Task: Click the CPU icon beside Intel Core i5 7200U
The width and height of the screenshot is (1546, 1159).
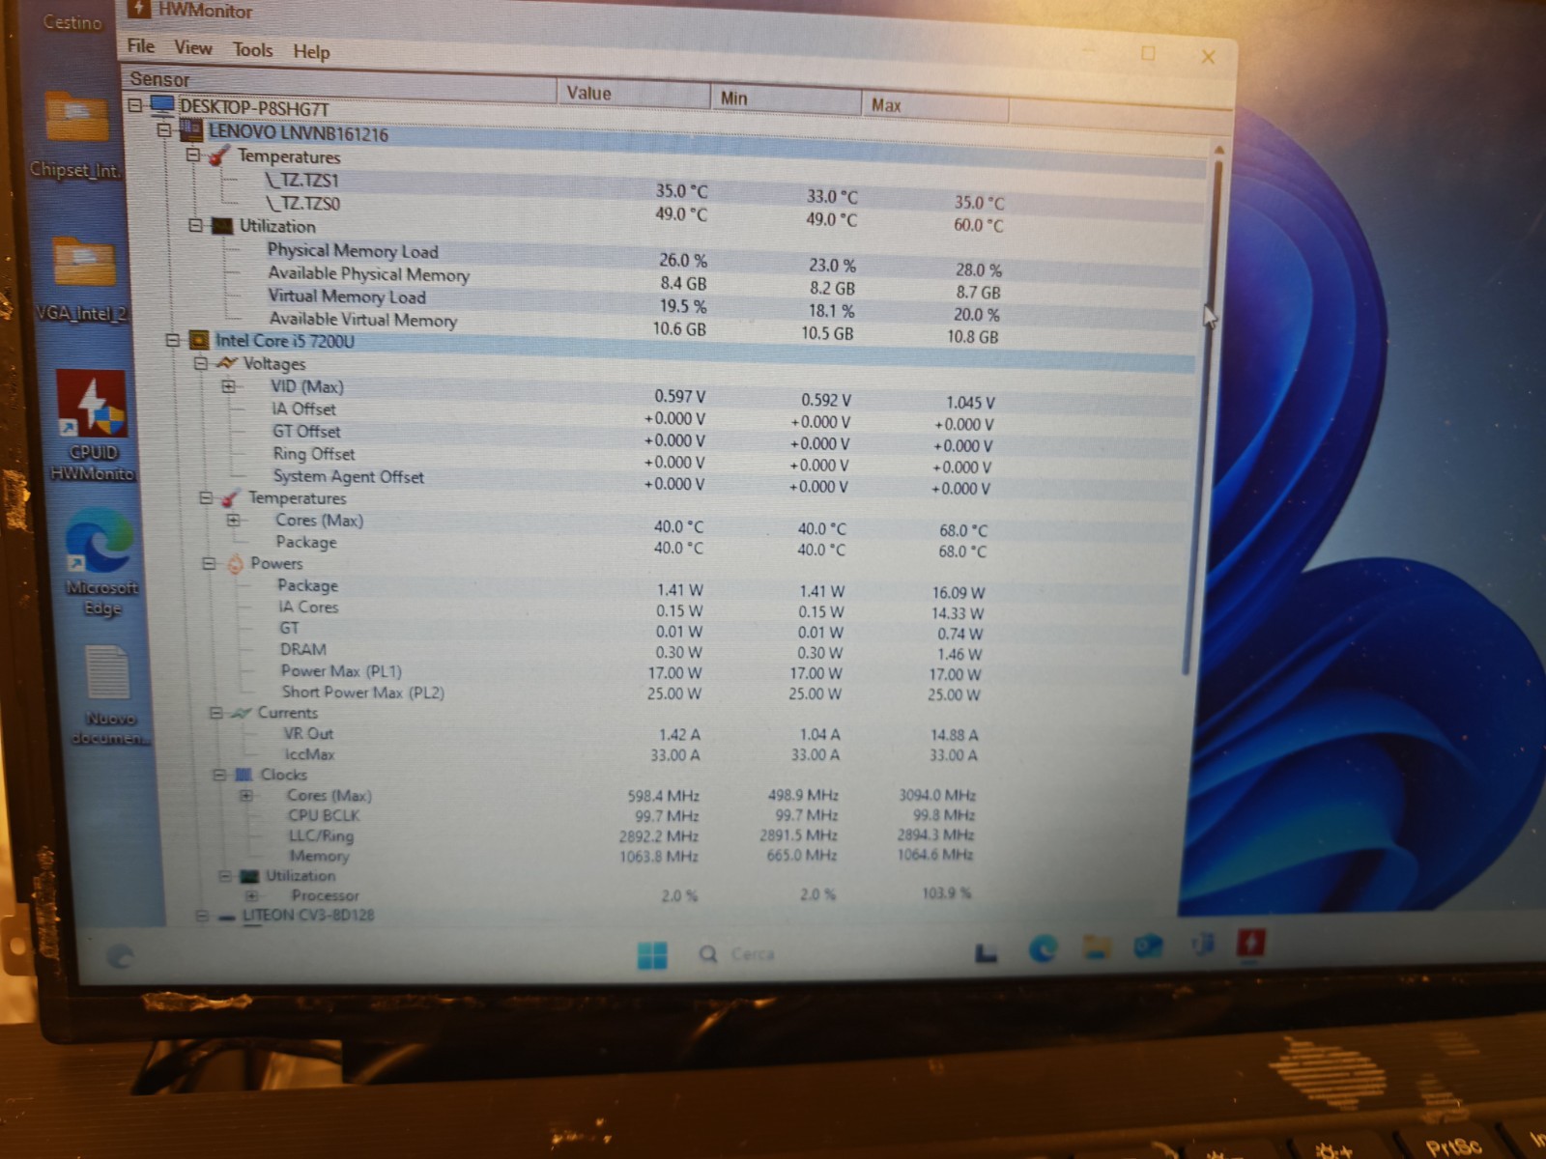Action: (199, 340)
